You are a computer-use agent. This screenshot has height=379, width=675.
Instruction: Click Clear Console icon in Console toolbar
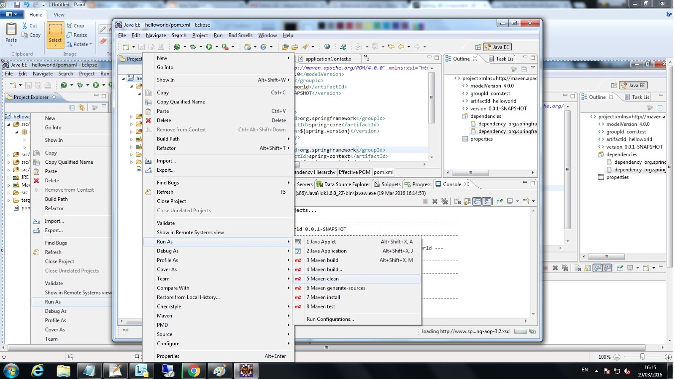[x=458, y=201]
